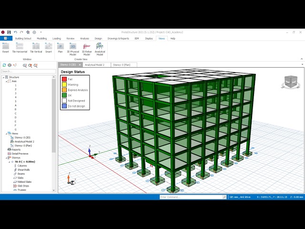
Task: Close the Storey: 0 (3D) view tab
Action: [x=80, y=65]
